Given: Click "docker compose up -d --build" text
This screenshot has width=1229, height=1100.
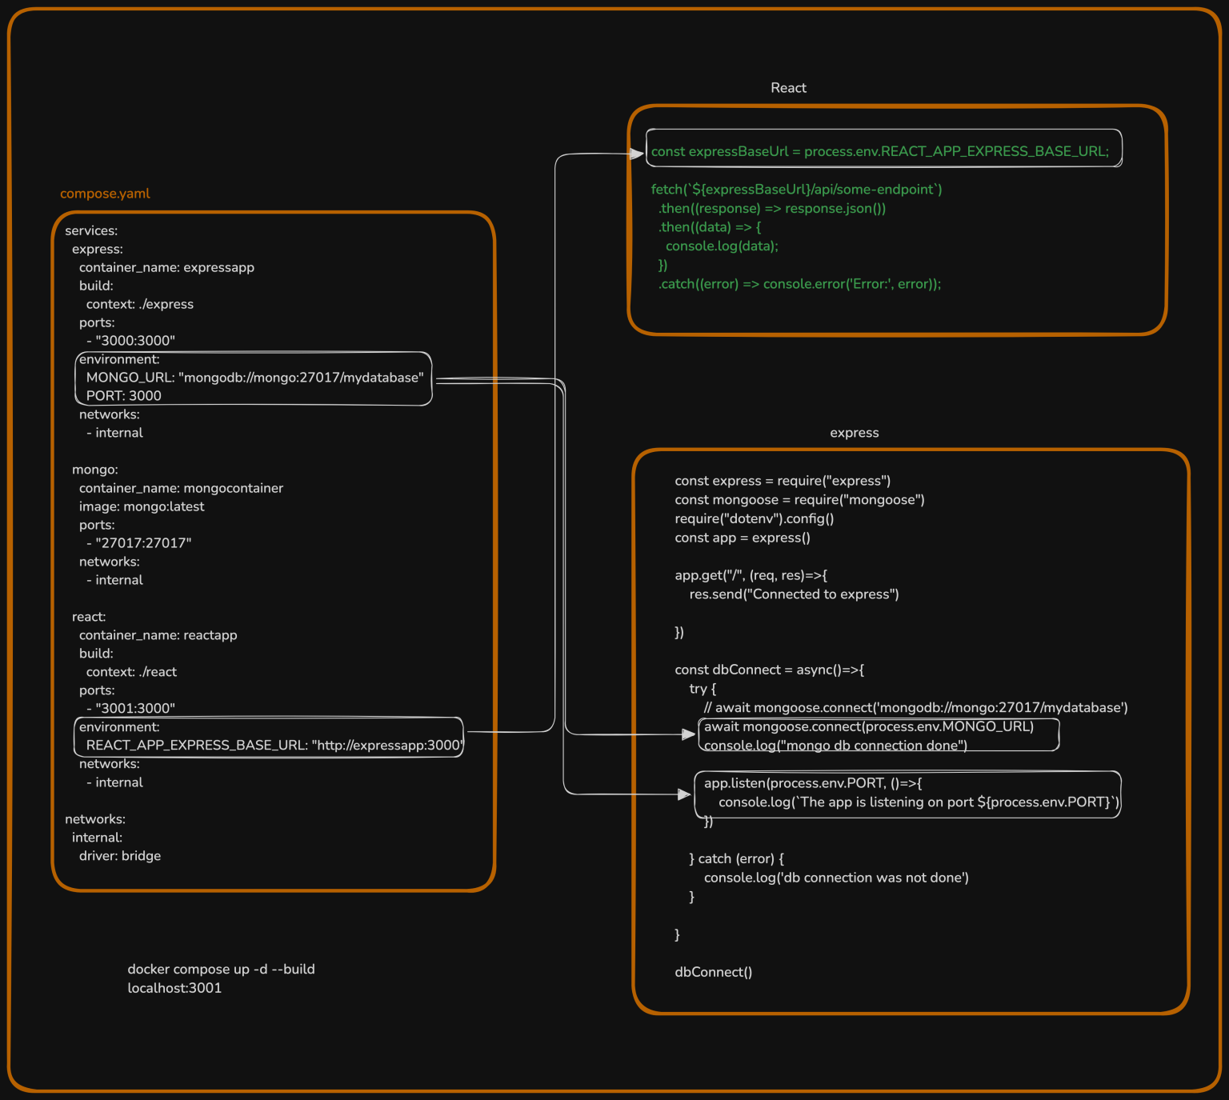Looking at the screenshot, I should click(221, 969).
